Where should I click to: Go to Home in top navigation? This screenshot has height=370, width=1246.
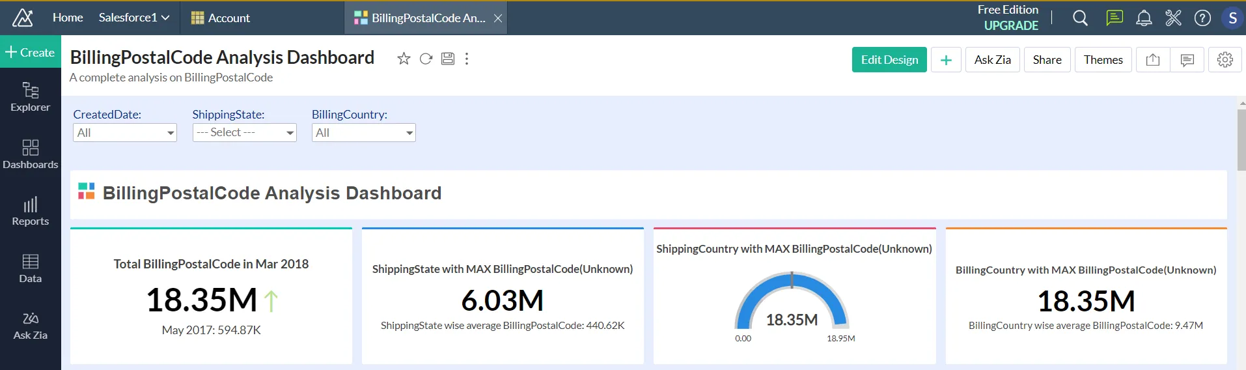(x=68, y=18)
